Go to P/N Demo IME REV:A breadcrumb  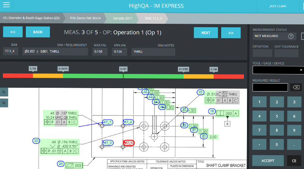coord(85,18)
